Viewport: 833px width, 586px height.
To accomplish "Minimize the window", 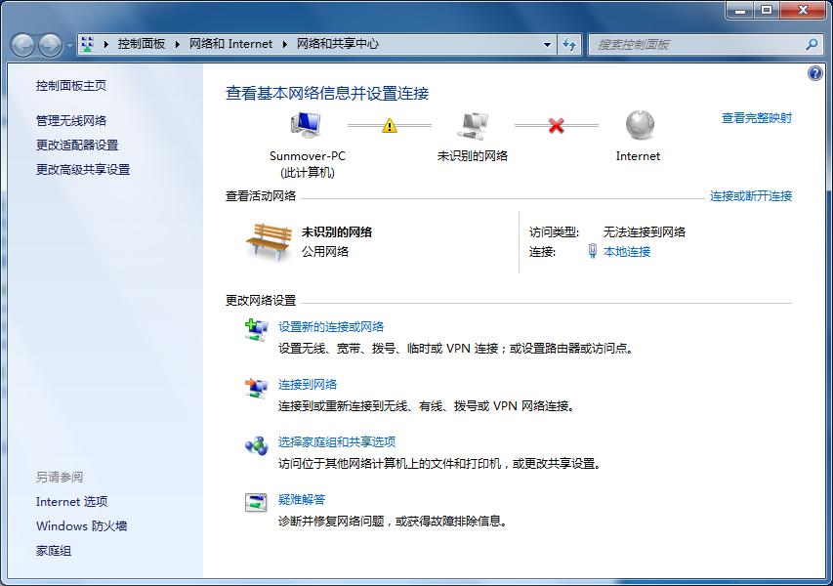I will coord(740,10).
